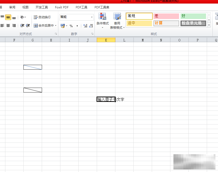Apply the 计算 cell style
The image size is (218, 172).
tap(166, 23)
